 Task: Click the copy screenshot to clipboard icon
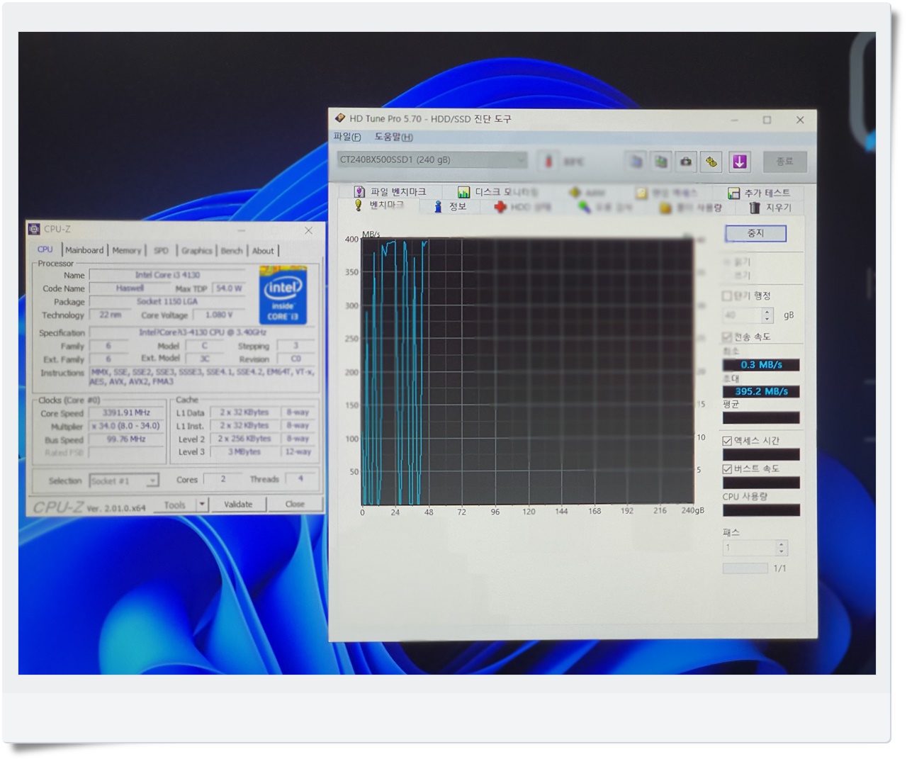click(x=661, y=162)
